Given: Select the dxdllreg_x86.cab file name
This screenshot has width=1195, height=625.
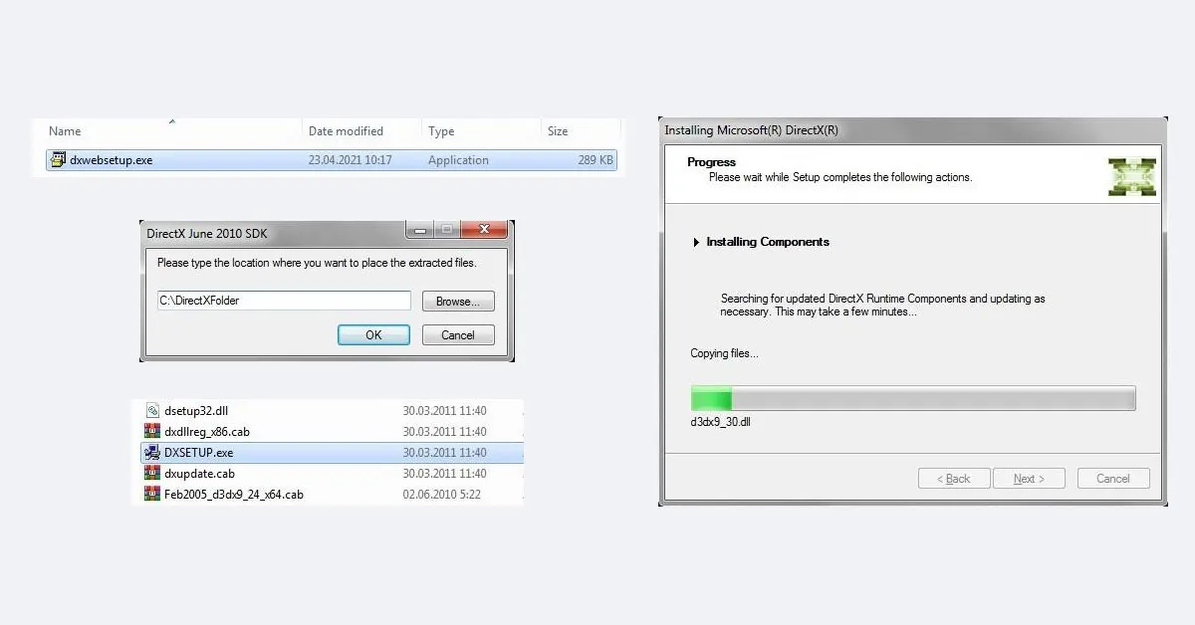Looking at the screenshot, I should click(x=207, y=432).
